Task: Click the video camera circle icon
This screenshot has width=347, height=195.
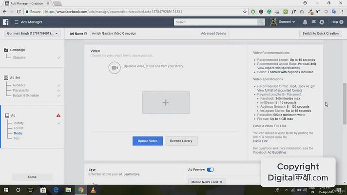Action: [x=115, y=67]
